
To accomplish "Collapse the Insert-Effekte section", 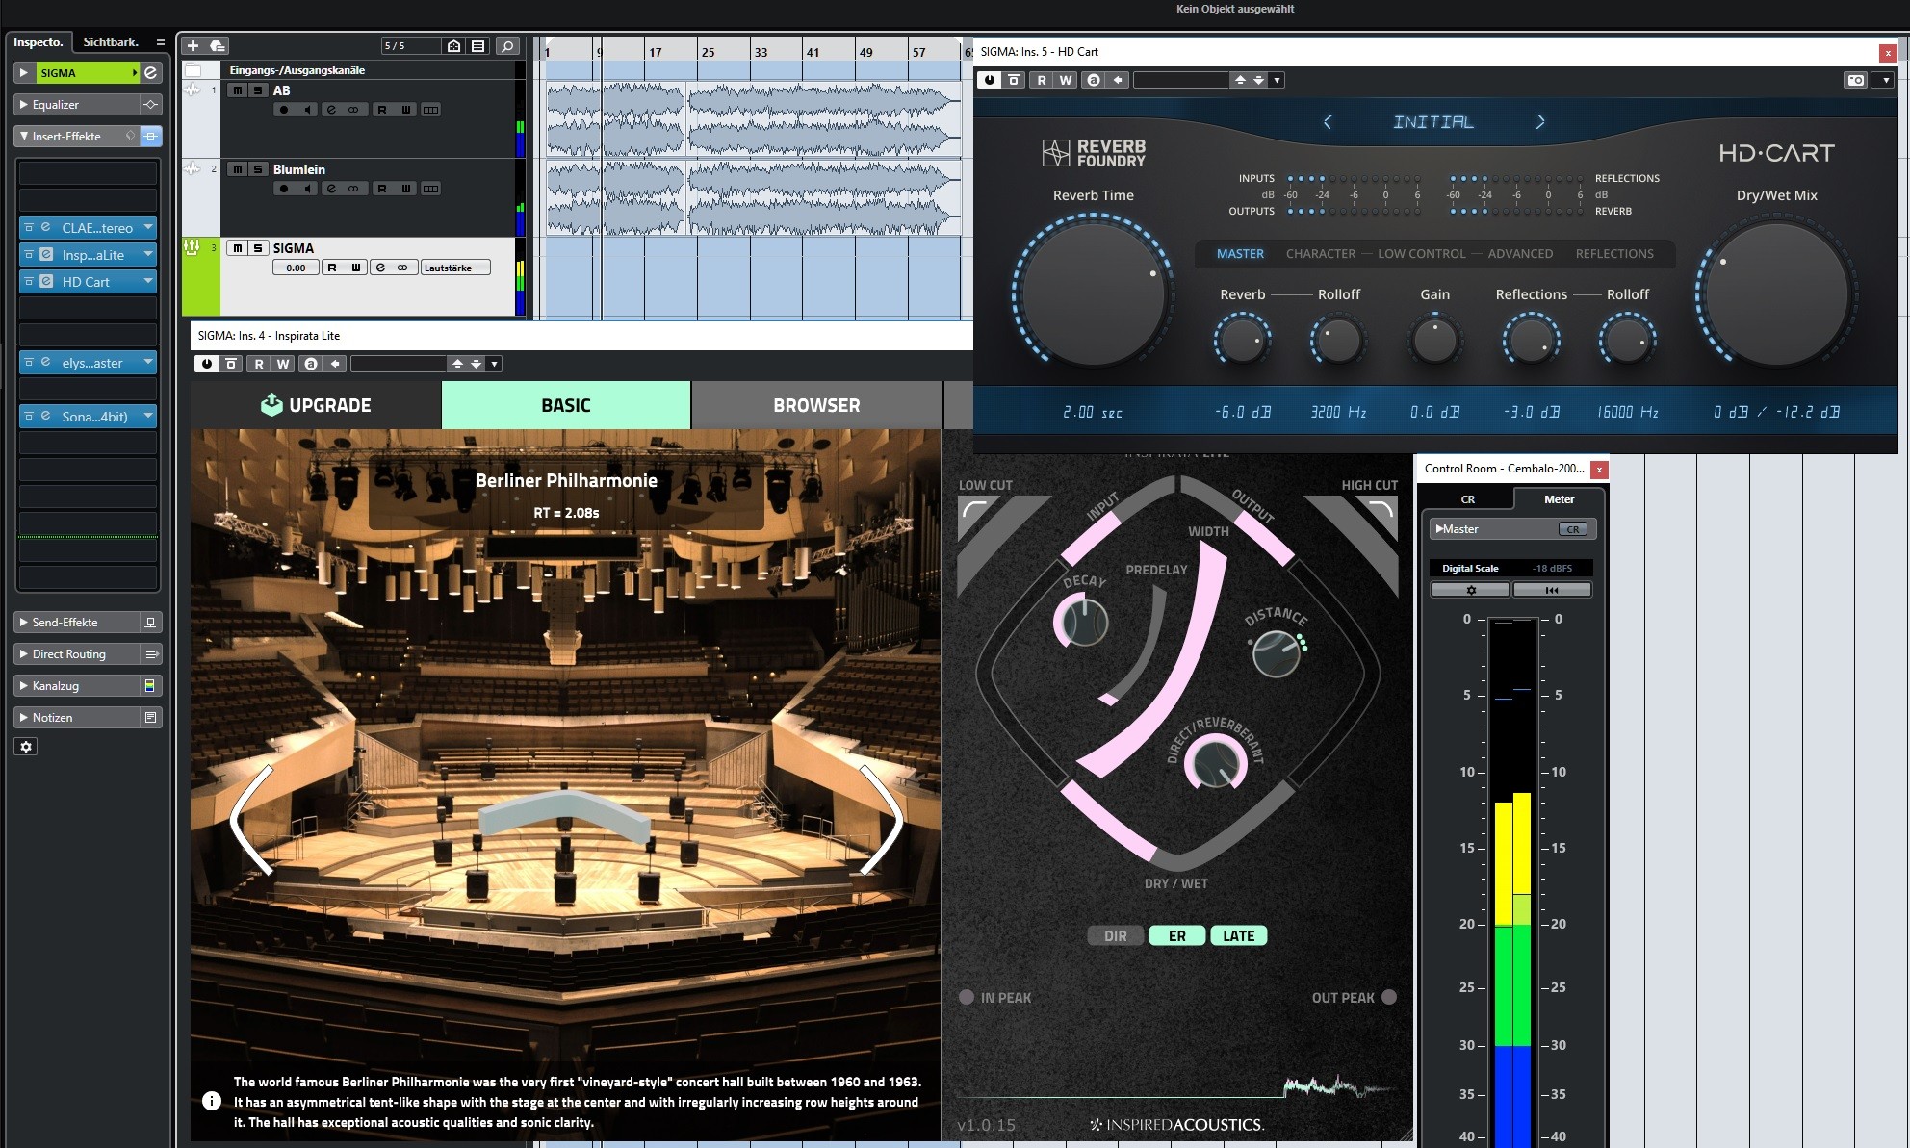I will tap(24, 137).
